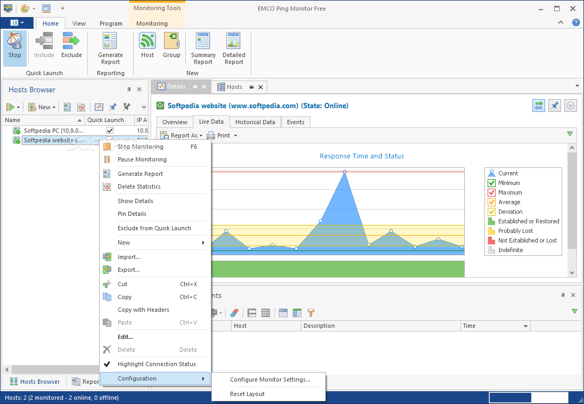Image resolution: width=584 pixels, height=404 pixels.
Task: Toggle Current series in chart legend
Action: click(x=491, y=173)
